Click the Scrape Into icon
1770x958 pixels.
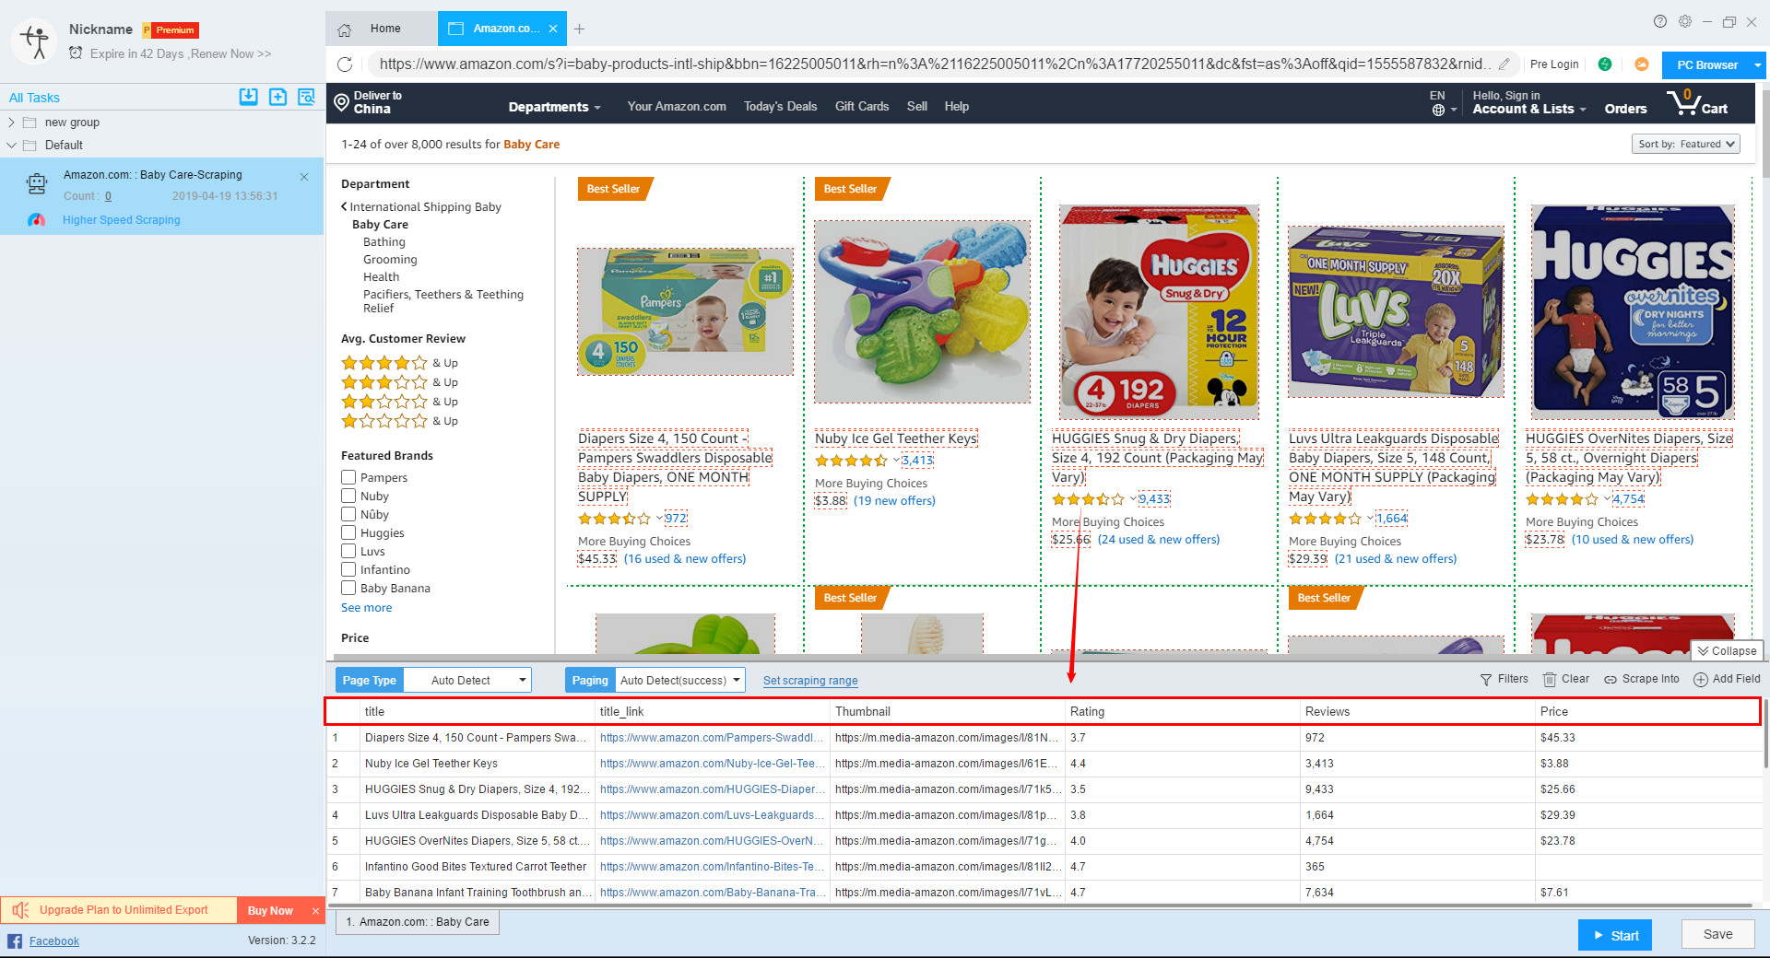pos(1611,680)
